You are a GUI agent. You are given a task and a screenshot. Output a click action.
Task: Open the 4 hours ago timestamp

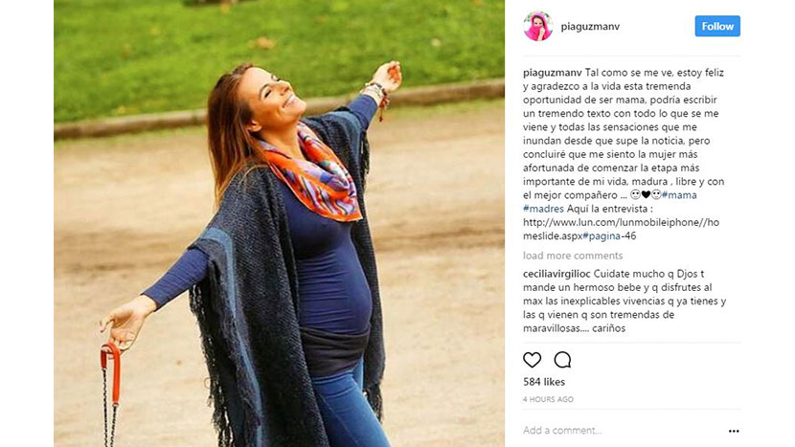point(548,399)
